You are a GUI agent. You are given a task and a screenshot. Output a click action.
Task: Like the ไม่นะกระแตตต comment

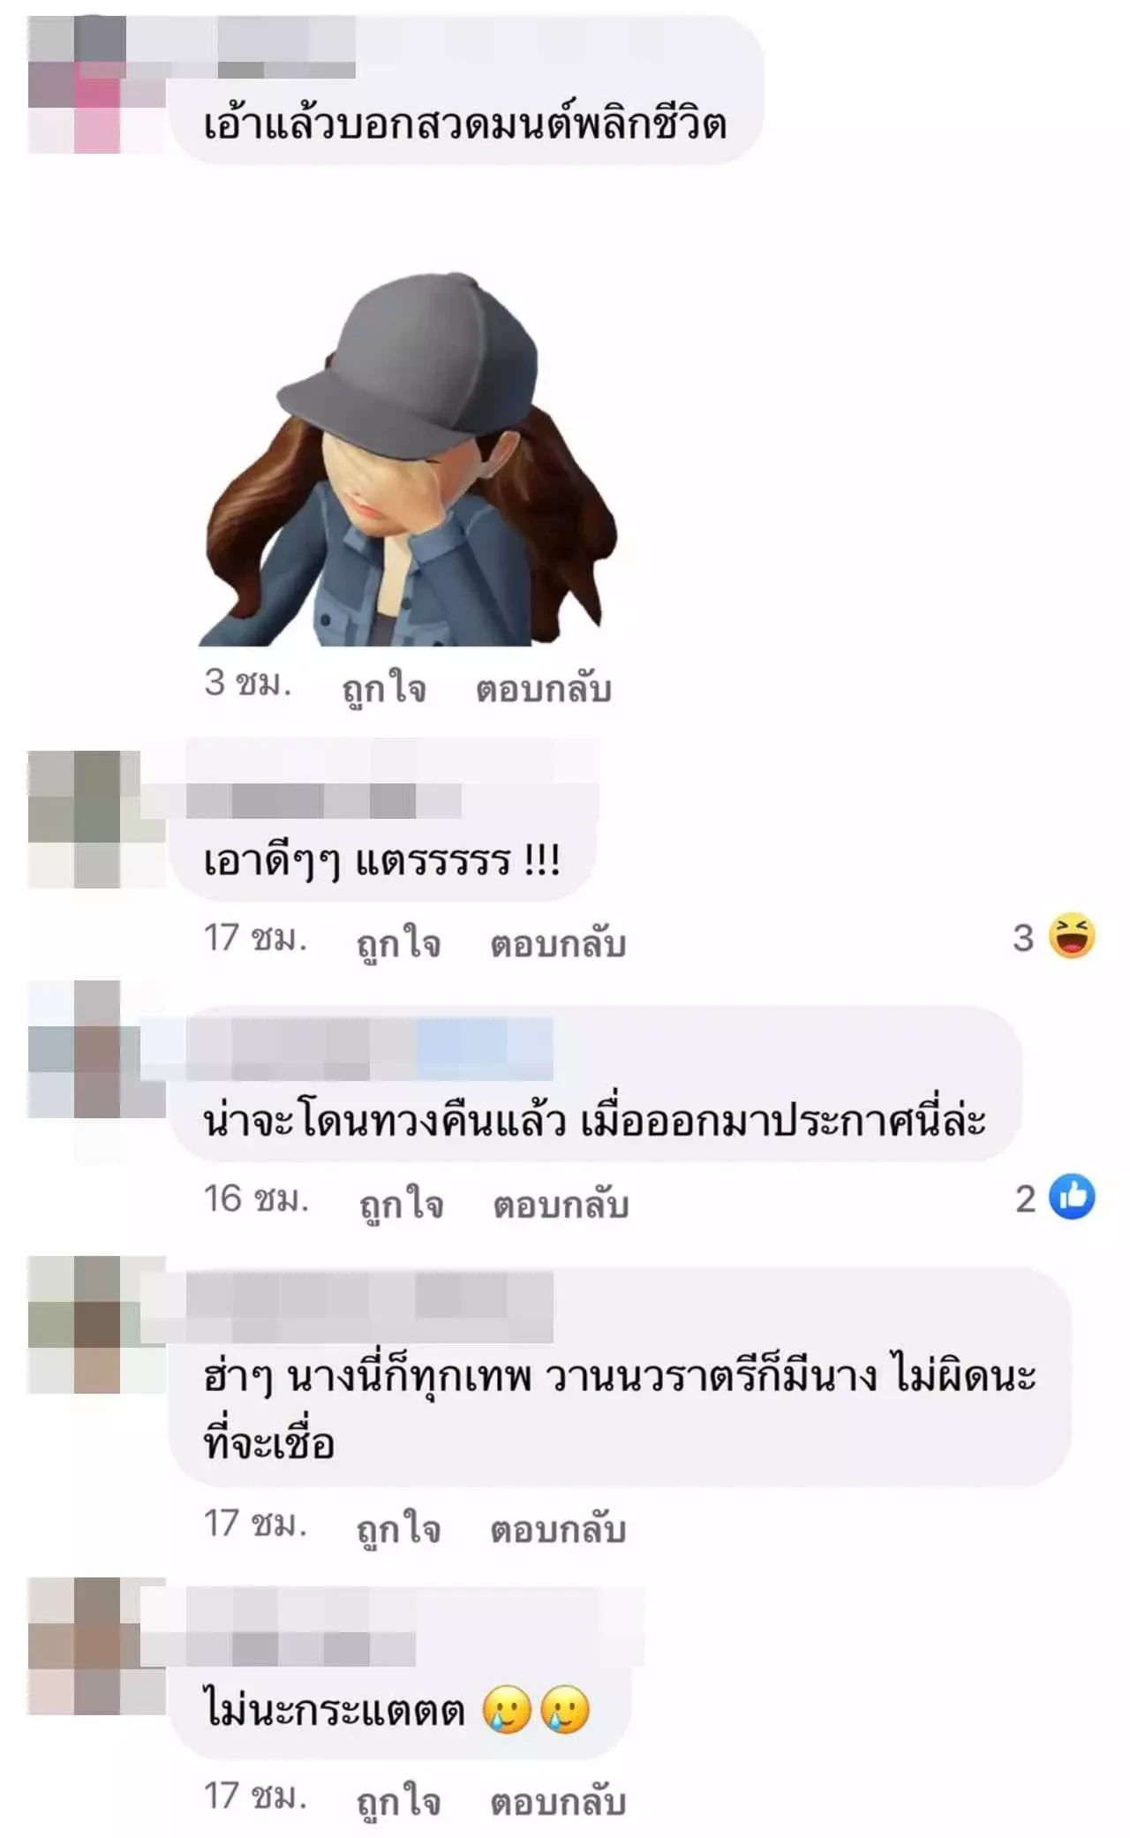tap(398, 1801)
